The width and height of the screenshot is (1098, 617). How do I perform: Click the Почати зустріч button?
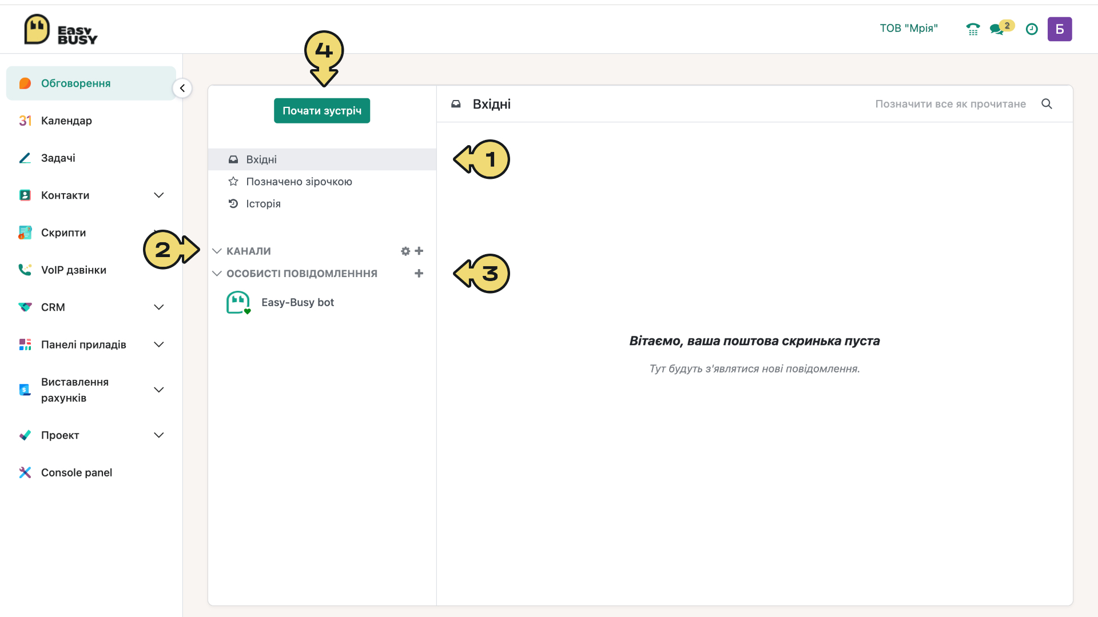pyautogui.click(x=322, y=111)
